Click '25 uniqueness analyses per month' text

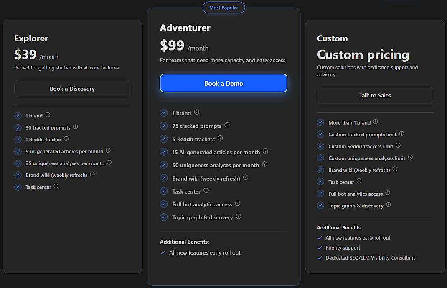coord(65,163)
